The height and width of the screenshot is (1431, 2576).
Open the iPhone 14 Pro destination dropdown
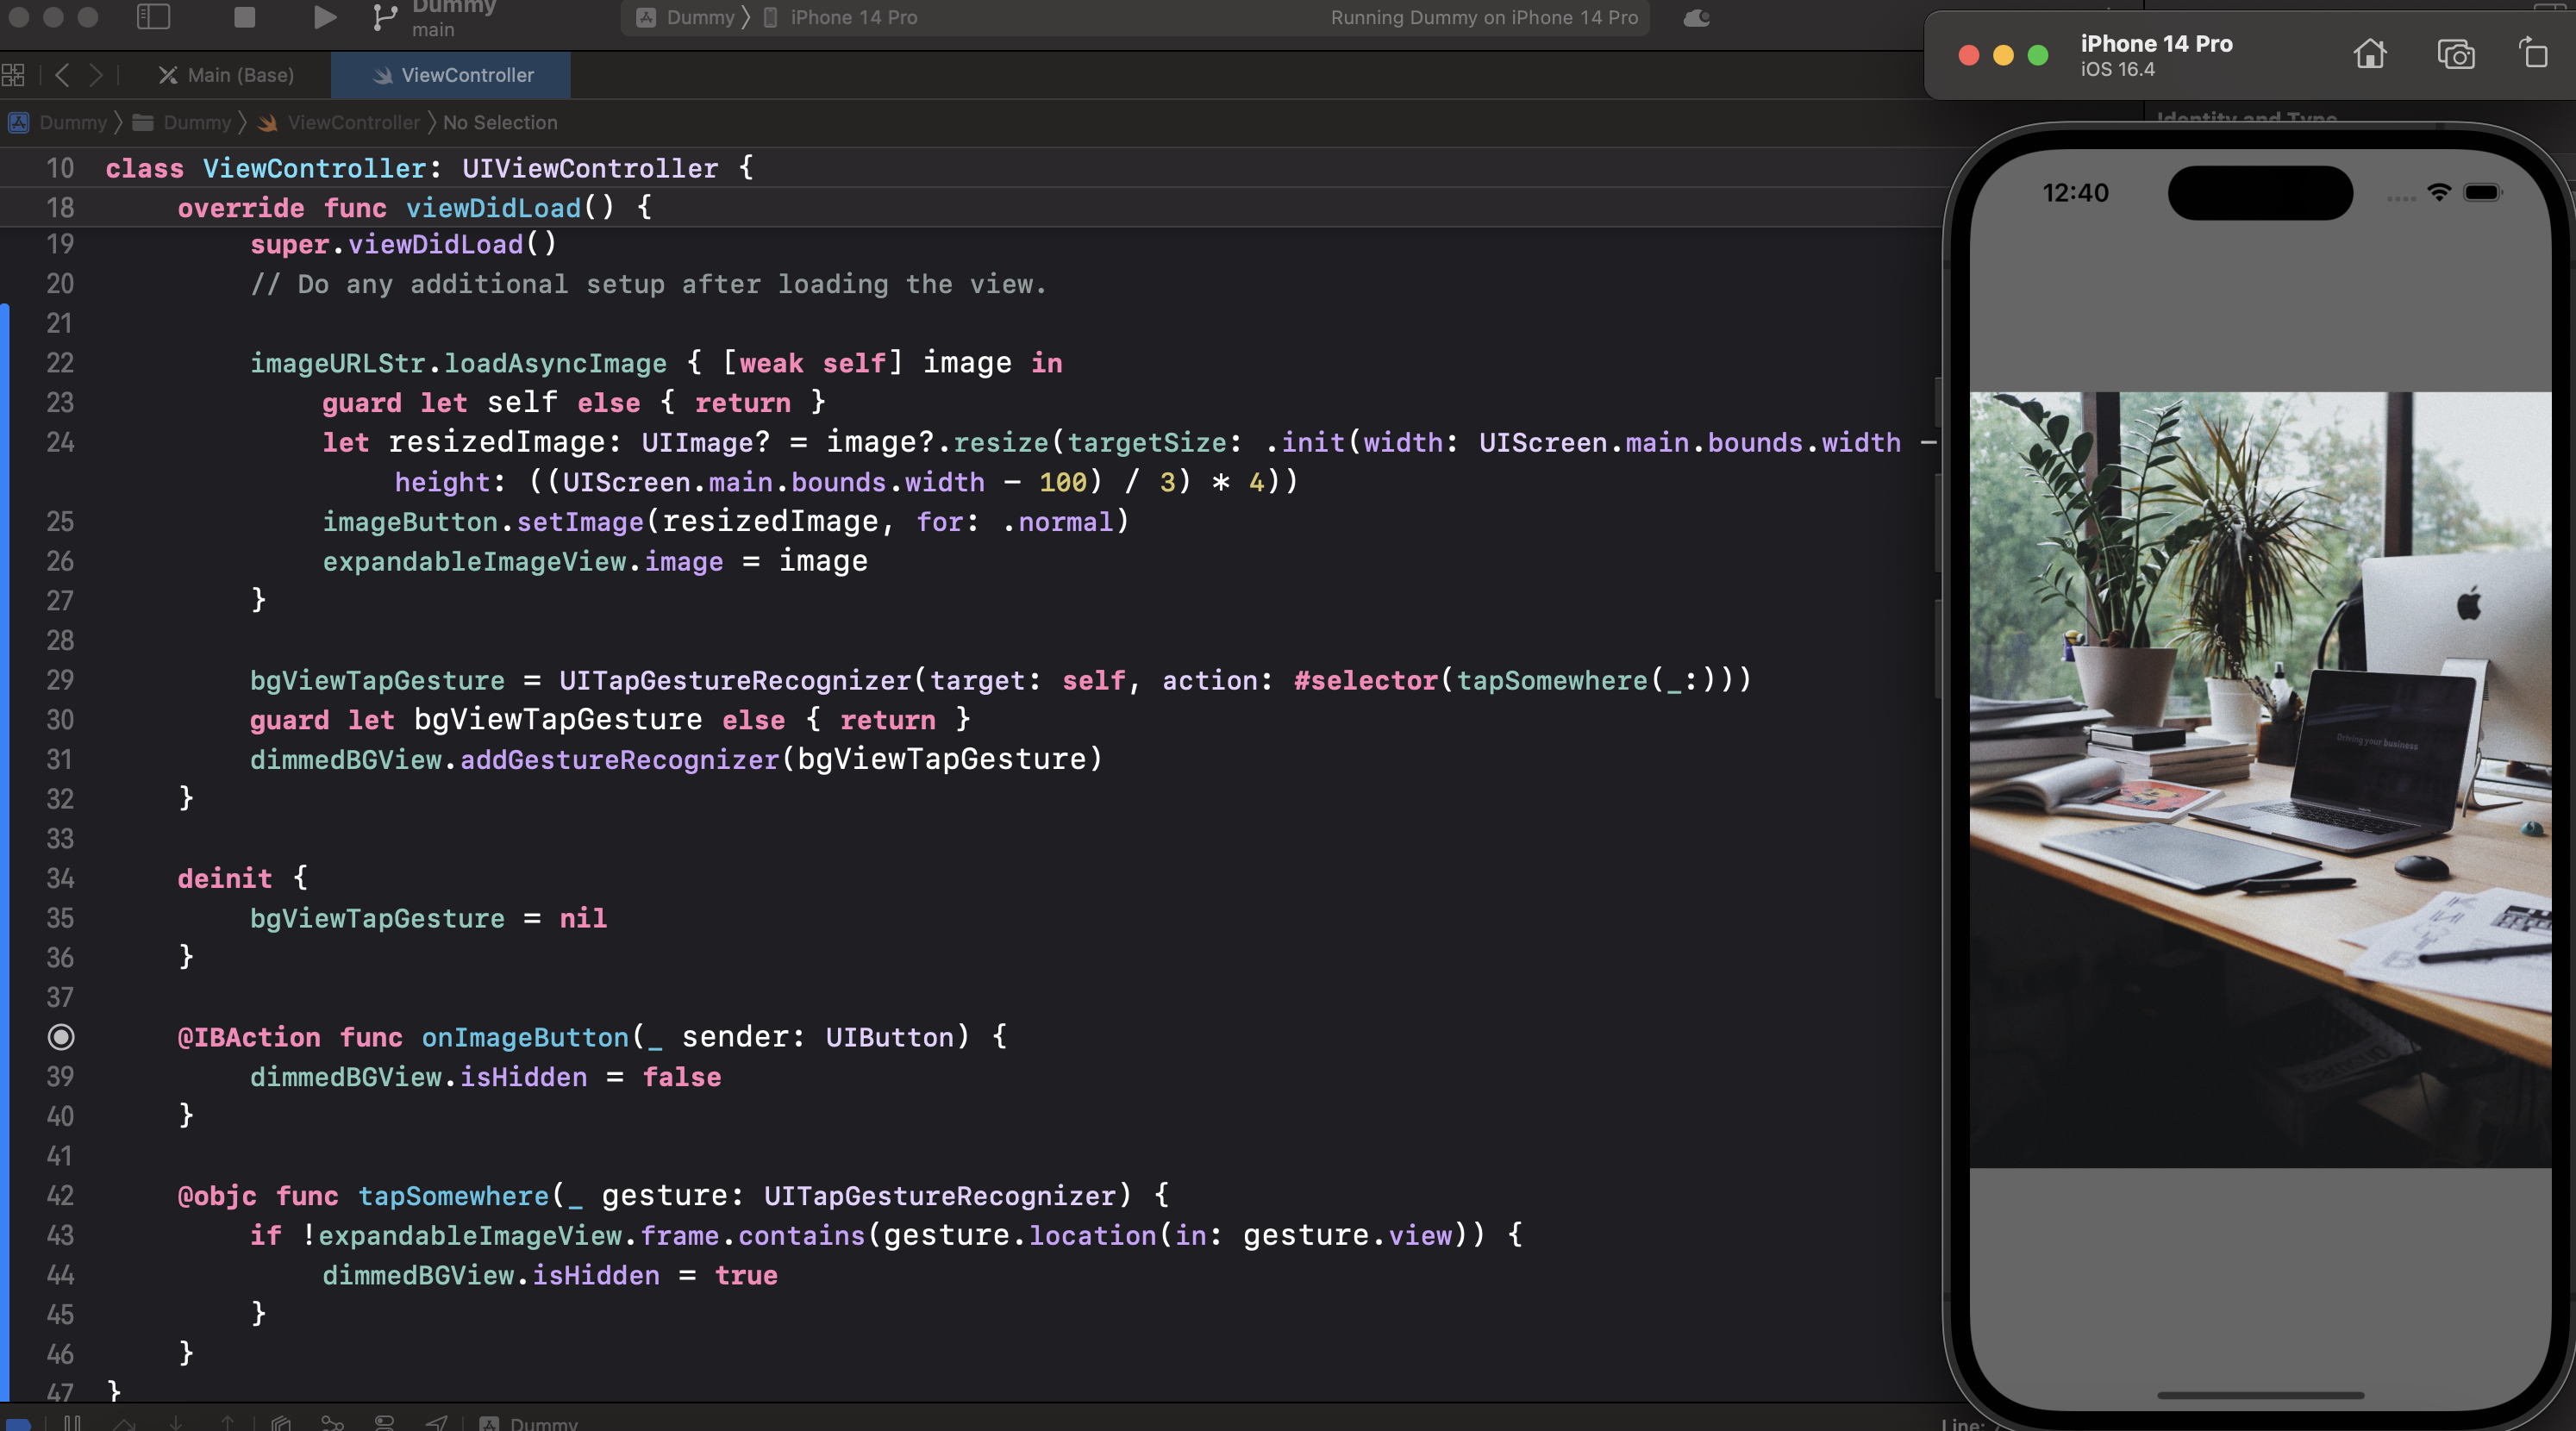tap(852, 17)
